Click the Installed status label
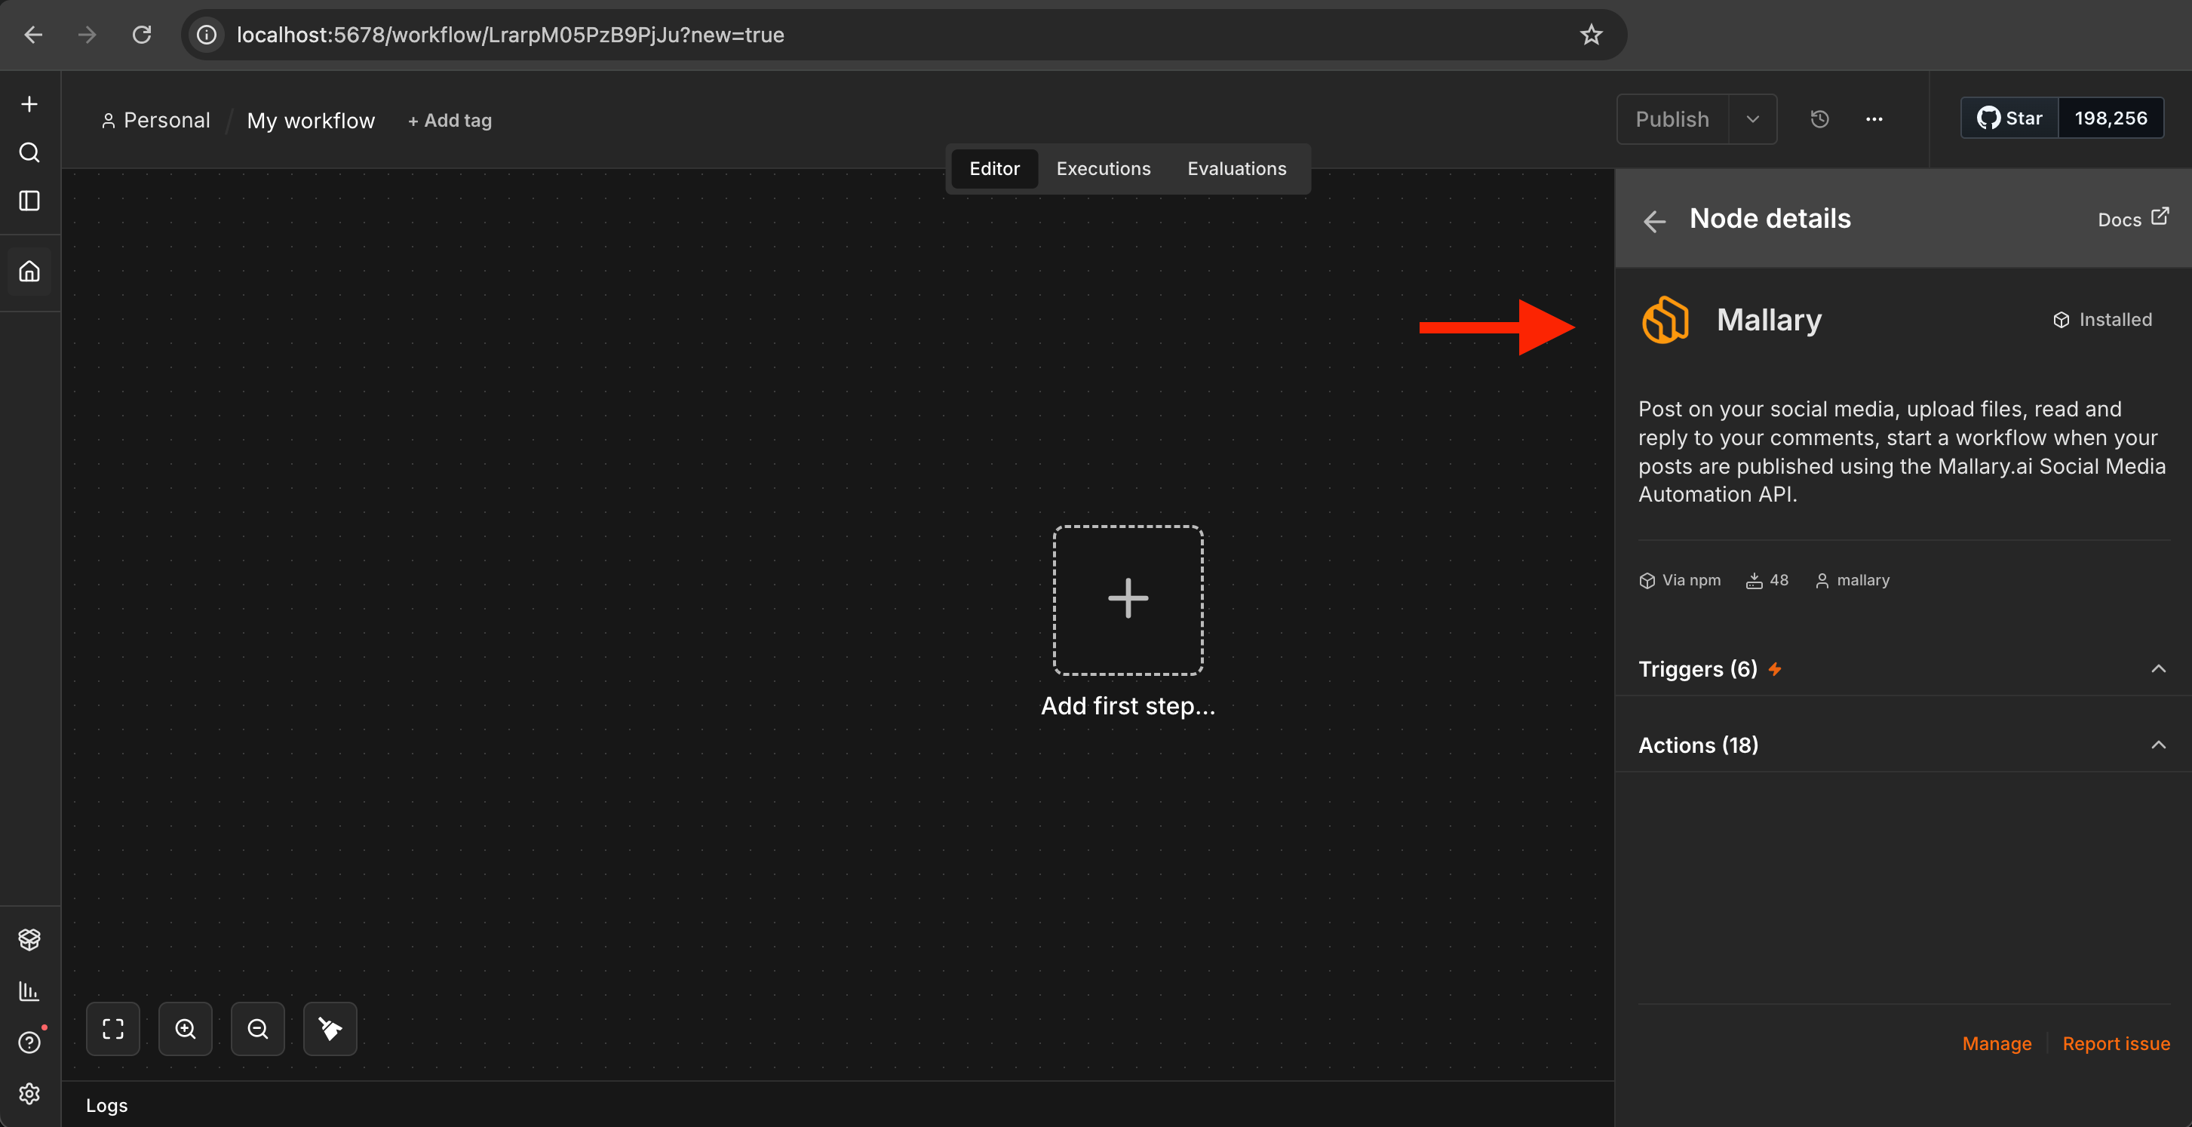The width and height of the screenshot is (2192, 1127). tap(2103, 320)
